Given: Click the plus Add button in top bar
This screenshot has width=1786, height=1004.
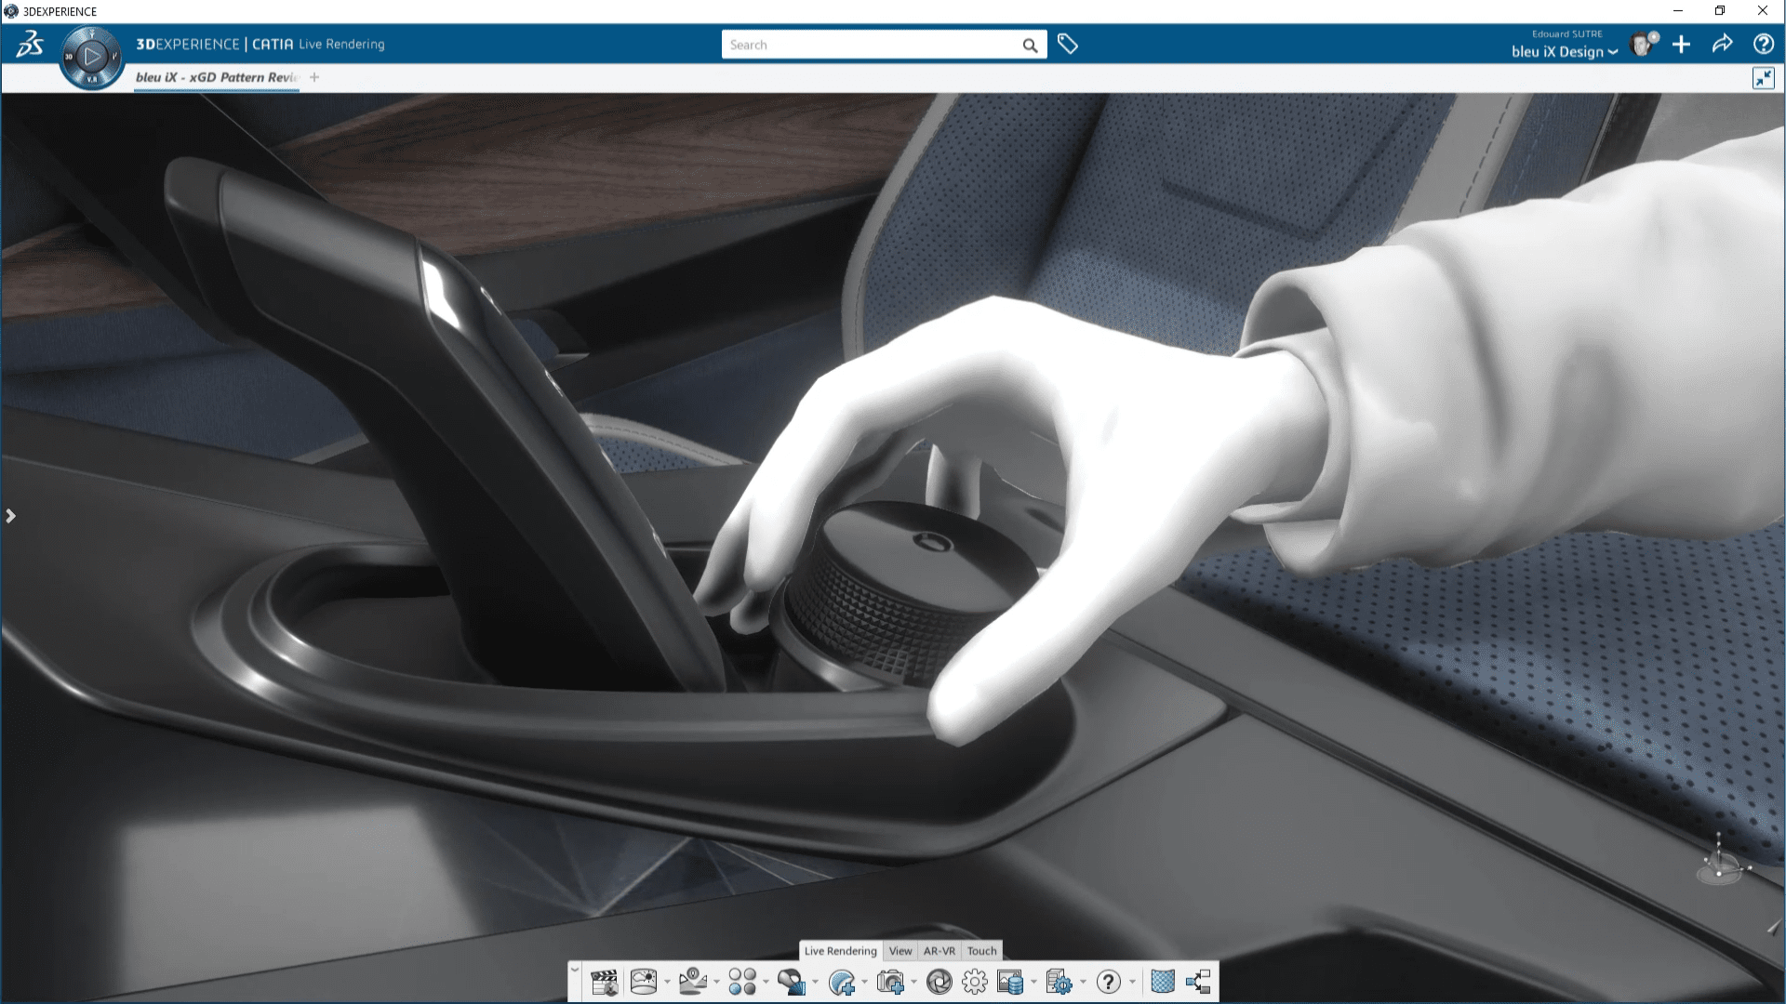Looking at the screenshot, I should point(1681,45).
